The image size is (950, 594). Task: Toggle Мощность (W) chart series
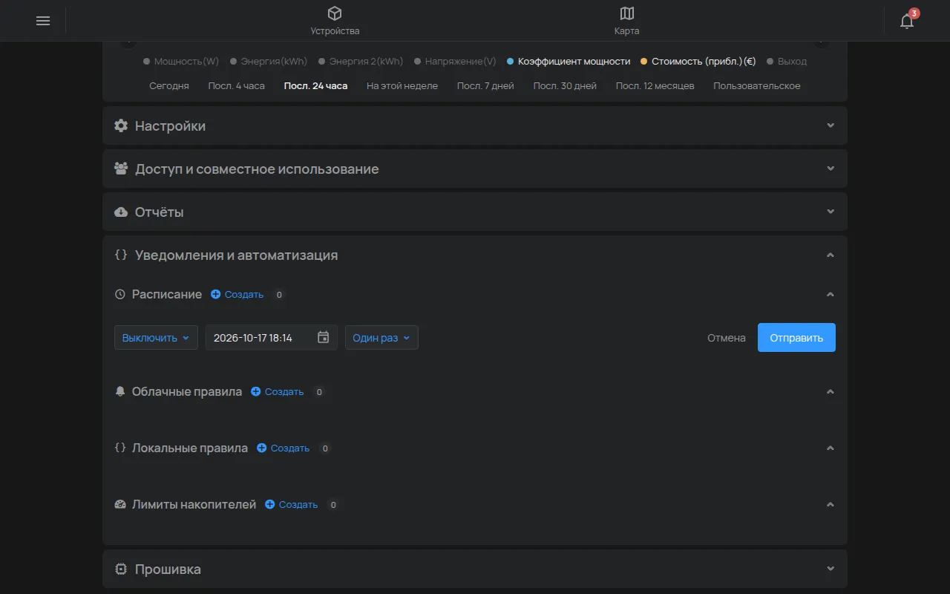[x=181, y=62]
